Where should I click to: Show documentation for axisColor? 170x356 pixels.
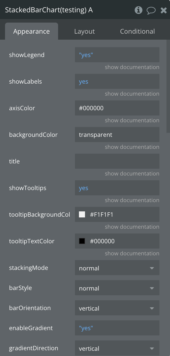click(x=132, y=121)
